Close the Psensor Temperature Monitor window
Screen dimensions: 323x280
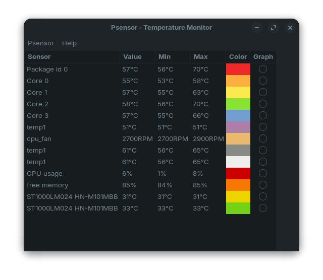[290, 28]
